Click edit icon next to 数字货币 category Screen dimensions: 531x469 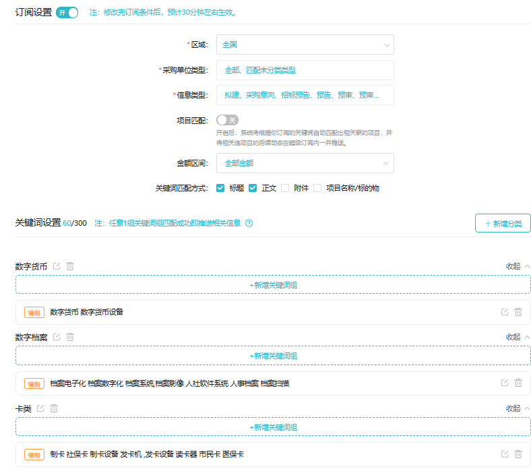tap(57, 266)
